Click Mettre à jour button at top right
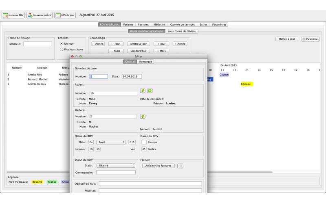Image resolution: width=326 pixels, height=203 pixels. click(x=287, y=39)
